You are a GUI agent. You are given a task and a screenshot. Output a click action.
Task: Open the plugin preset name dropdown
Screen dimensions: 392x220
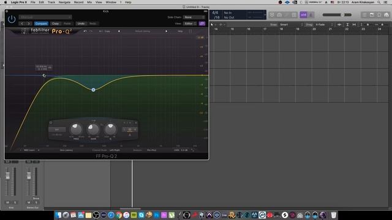[45, 17]
